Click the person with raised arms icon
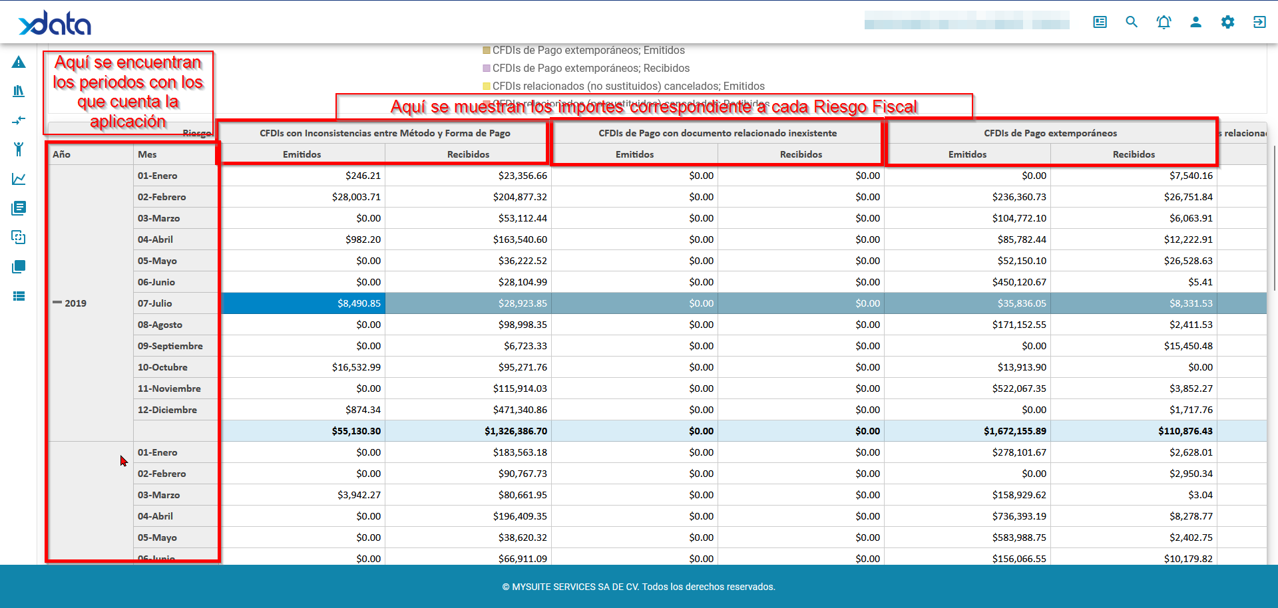The image size is (1278, 608). click(19, 149)
